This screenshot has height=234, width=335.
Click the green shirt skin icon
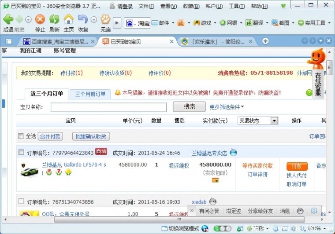click(283, 6)
